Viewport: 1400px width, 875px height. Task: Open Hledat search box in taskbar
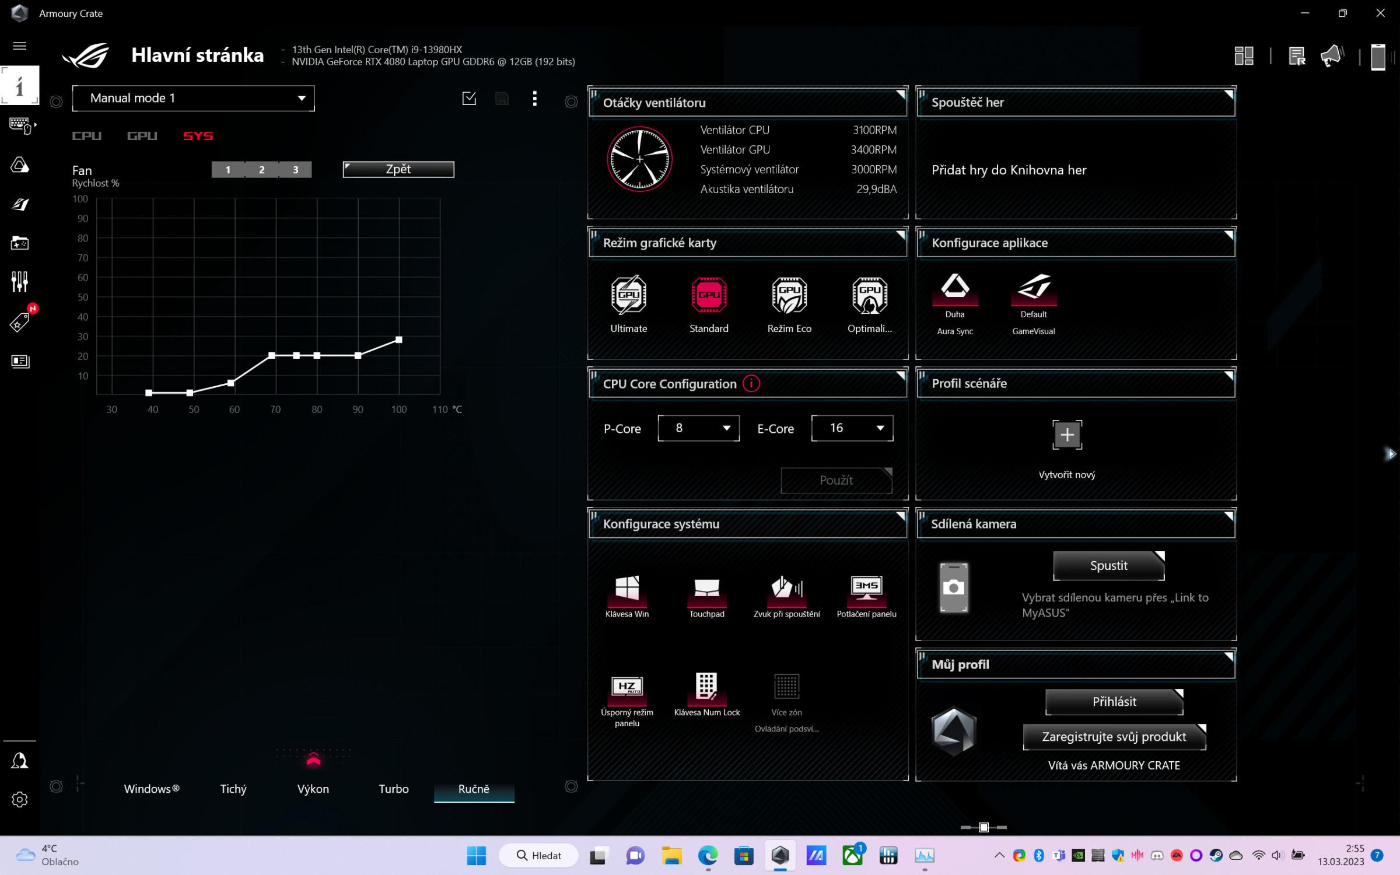[538, 855]
